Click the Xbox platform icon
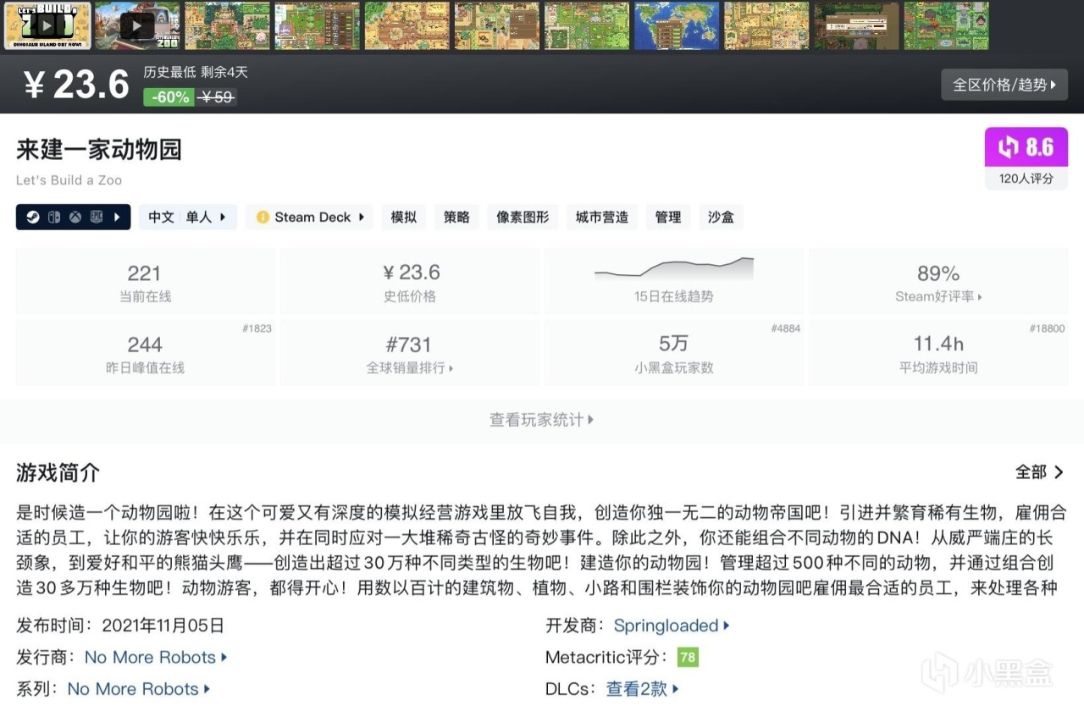 point(75,218)
